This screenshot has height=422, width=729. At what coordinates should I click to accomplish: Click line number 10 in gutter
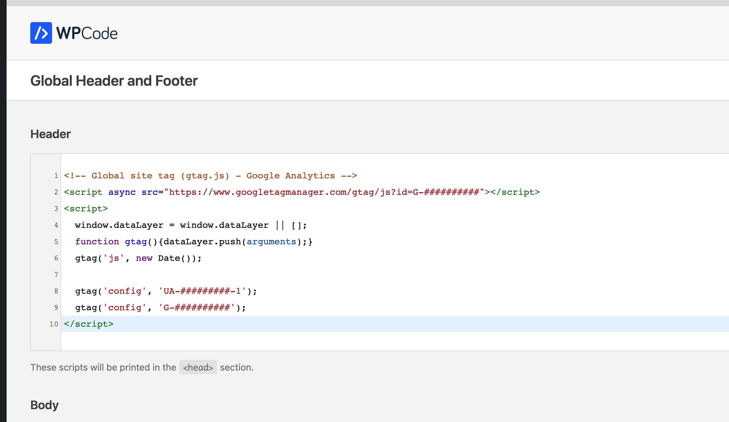pyautogui.click(x=54, y=324)
